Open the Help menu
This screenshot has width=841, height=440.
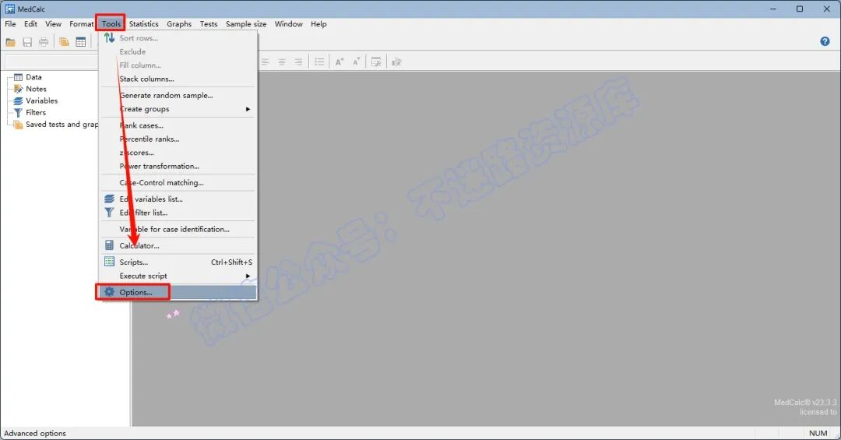coord(318,23)
